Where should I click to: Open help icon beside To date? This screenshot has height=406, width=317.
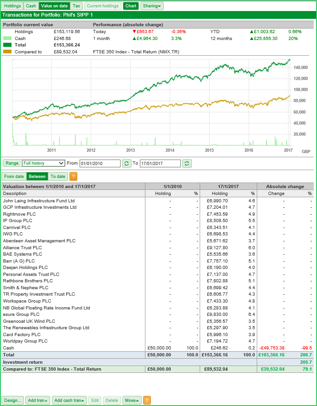73,176
